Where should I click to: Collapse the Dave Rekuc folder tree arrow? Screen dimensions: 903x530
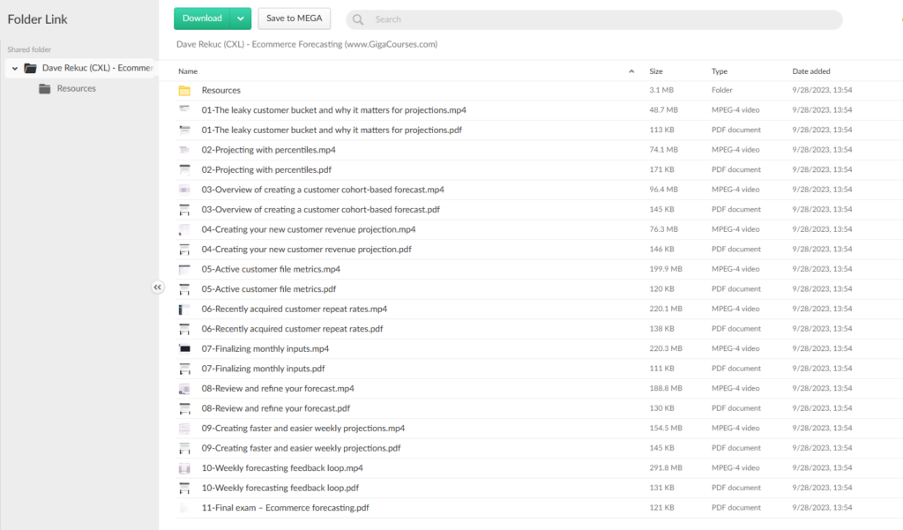coord(15,68)
